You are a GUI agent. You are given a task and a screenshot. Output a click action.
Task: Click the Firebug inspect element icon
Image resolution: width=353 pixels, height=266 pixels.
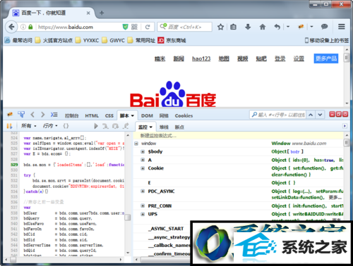click(21, 115)
